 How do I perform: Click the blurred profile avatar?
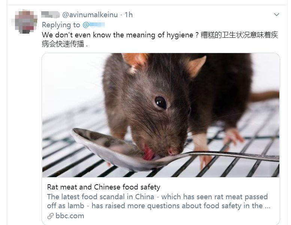[25, 22]
